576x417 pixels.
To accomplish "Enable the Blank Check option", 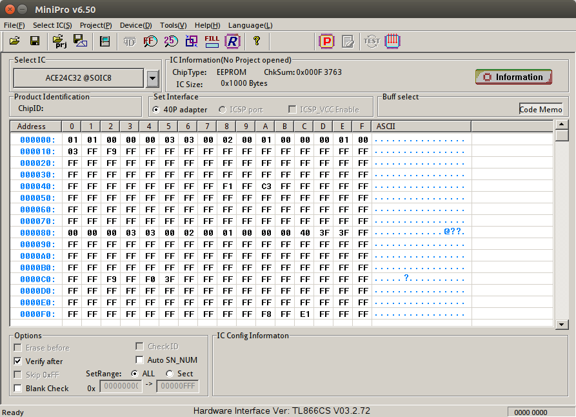I will pyautogui.click(x=17, y=388).
